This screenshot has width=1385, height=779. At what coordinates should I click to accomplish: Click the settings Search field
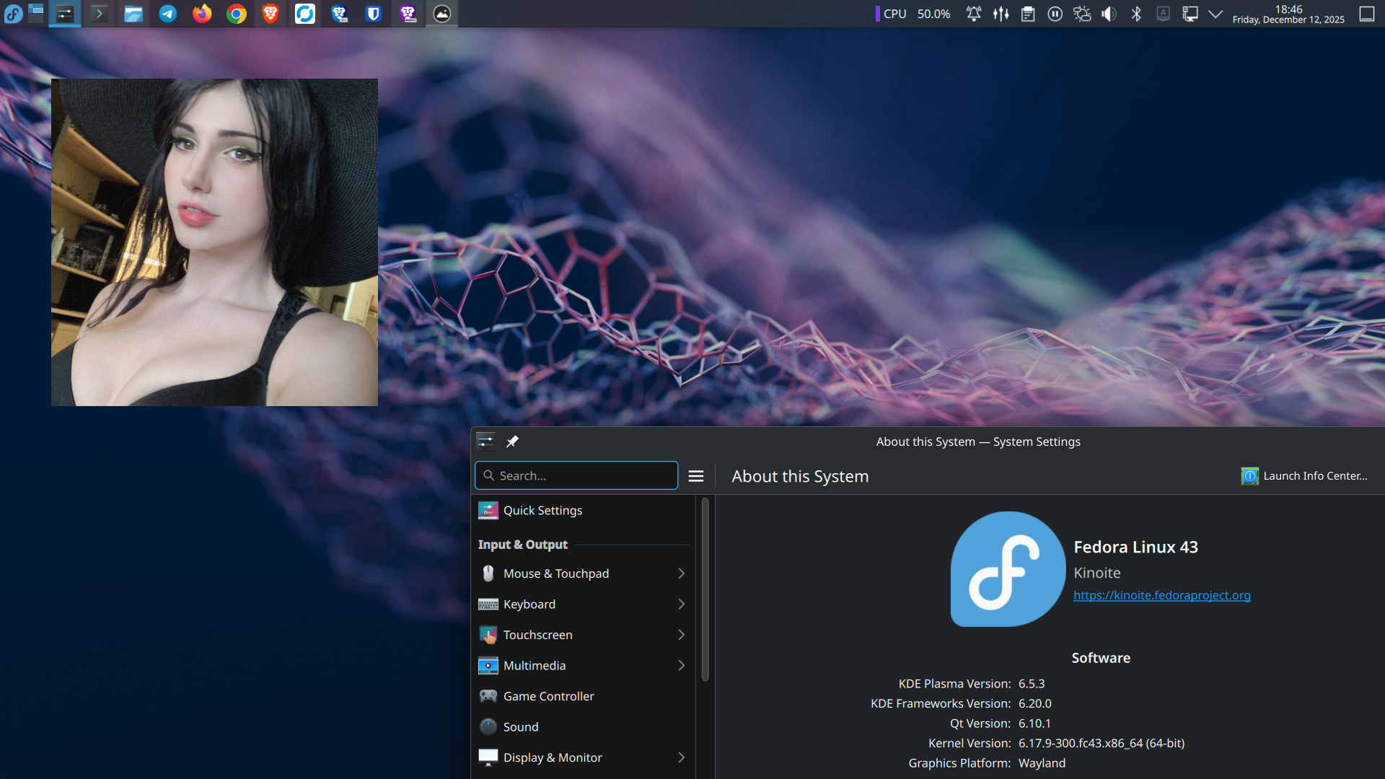point(577,476)
